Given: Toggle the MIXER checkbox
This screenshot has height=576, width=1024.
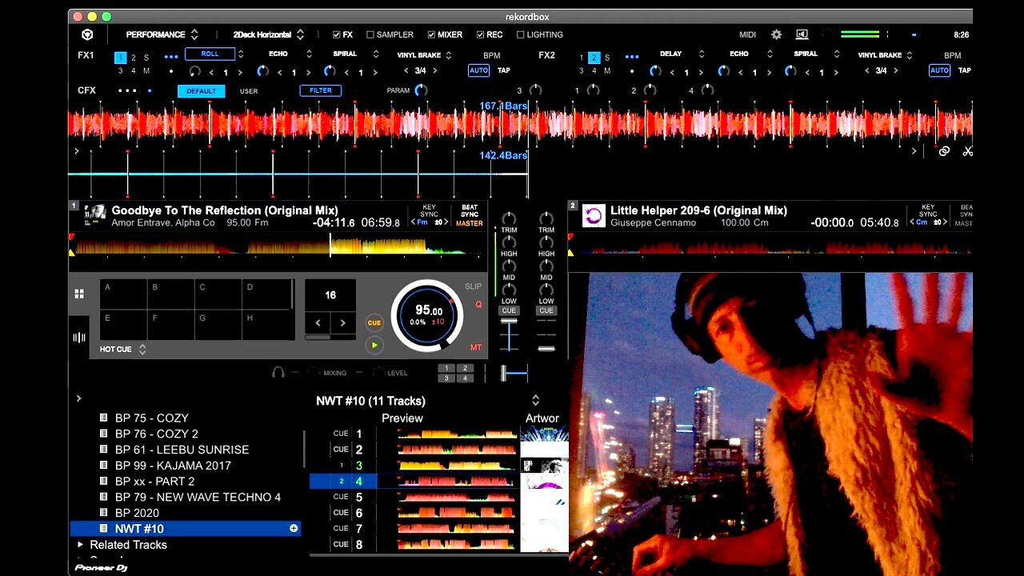Looking at the screenshot, I should pyautogui.click(x=432, y=34).
